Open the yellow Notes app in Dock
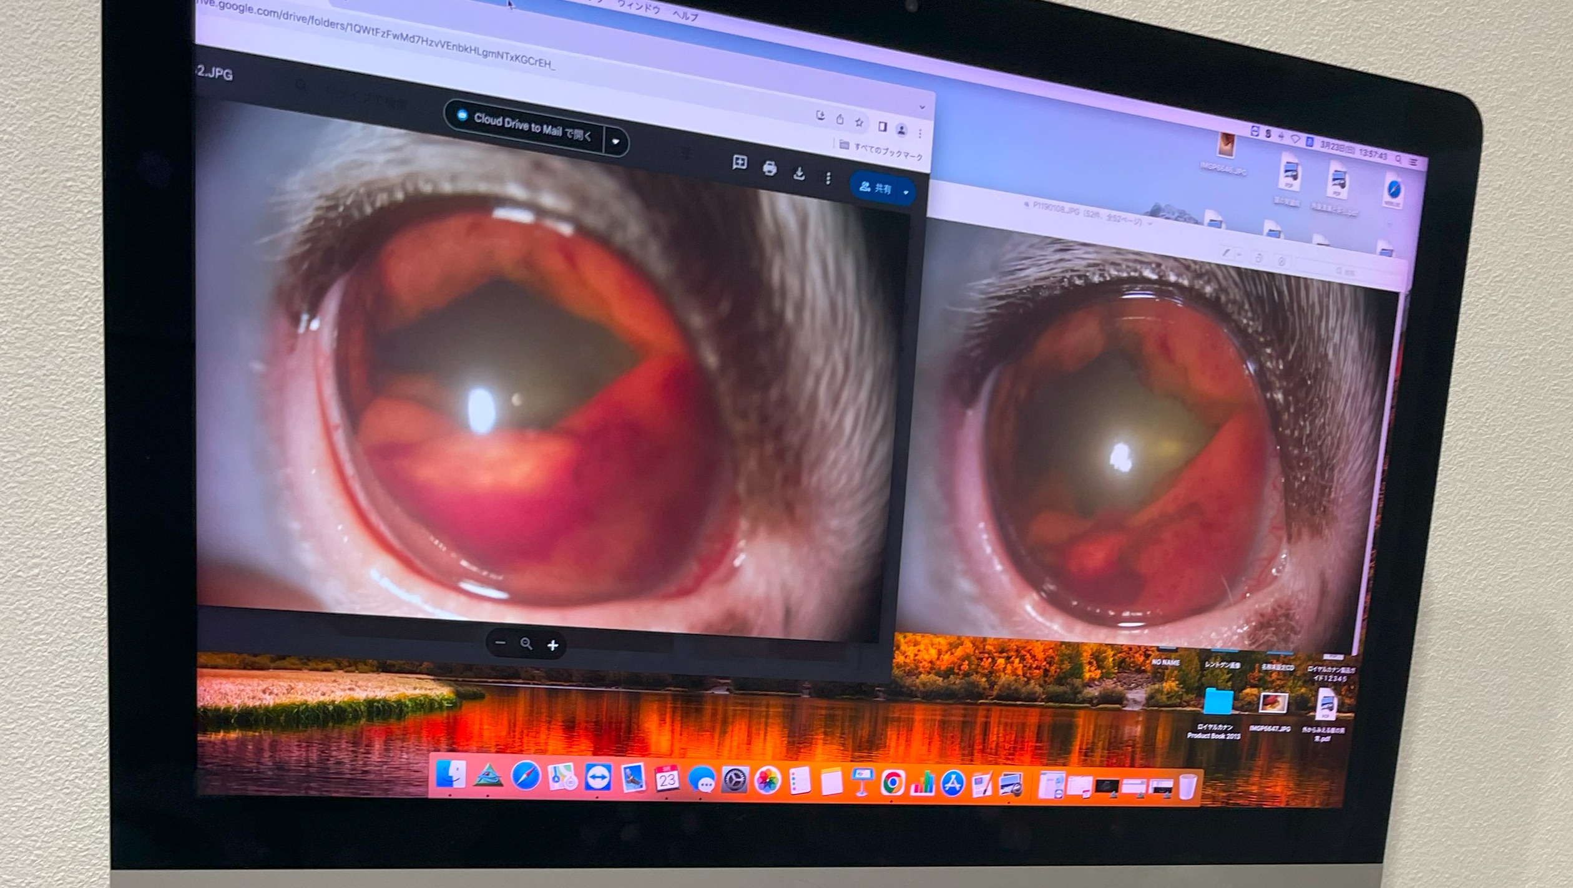This screenshot has width=1573, height=888. pyautogui.click(x=831, y=783)
